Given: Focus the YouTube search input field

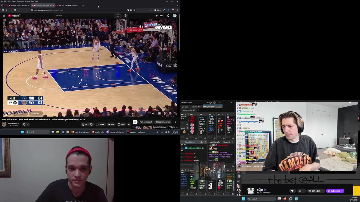Looking at the screenshot, I should point(84,16).
